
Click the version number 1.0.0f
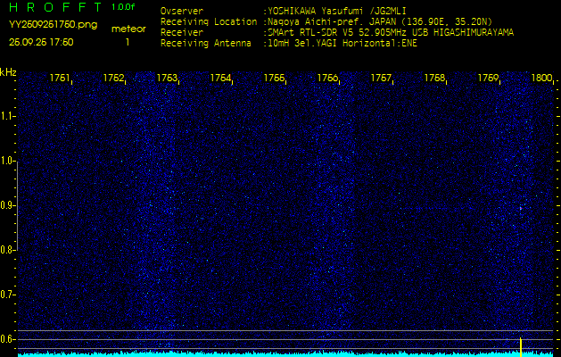(123, 7)
